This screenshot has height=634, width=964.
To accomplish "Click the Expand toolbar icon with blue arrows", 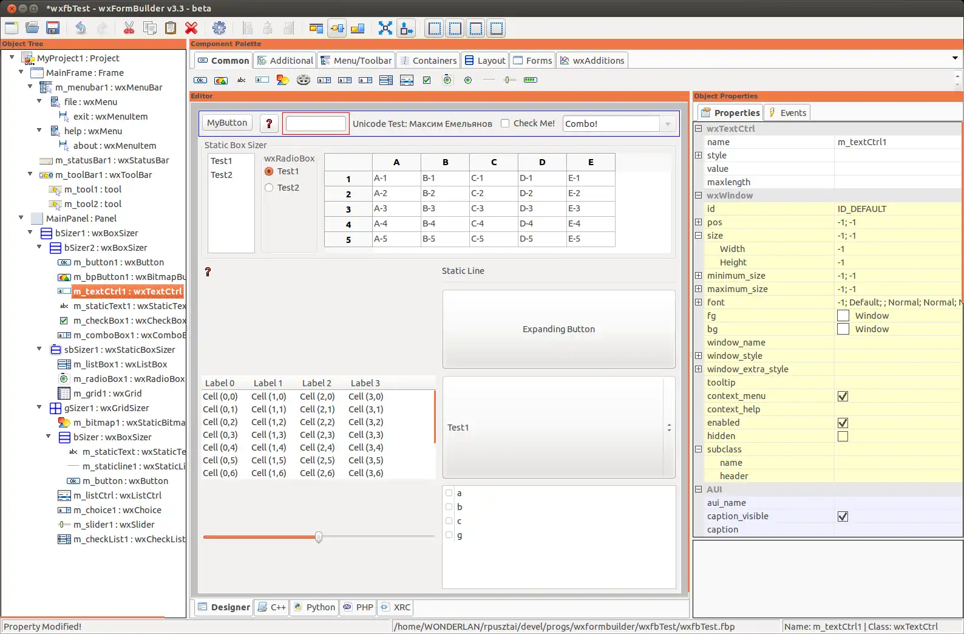I will pyautogui.click(x=385, y=28).
